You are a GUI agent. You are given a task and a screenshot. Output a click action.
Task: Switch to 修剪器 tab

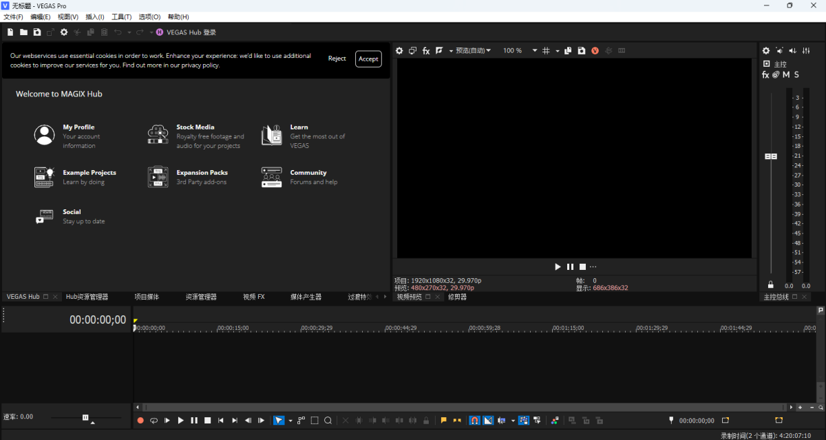tap(457, 297)
